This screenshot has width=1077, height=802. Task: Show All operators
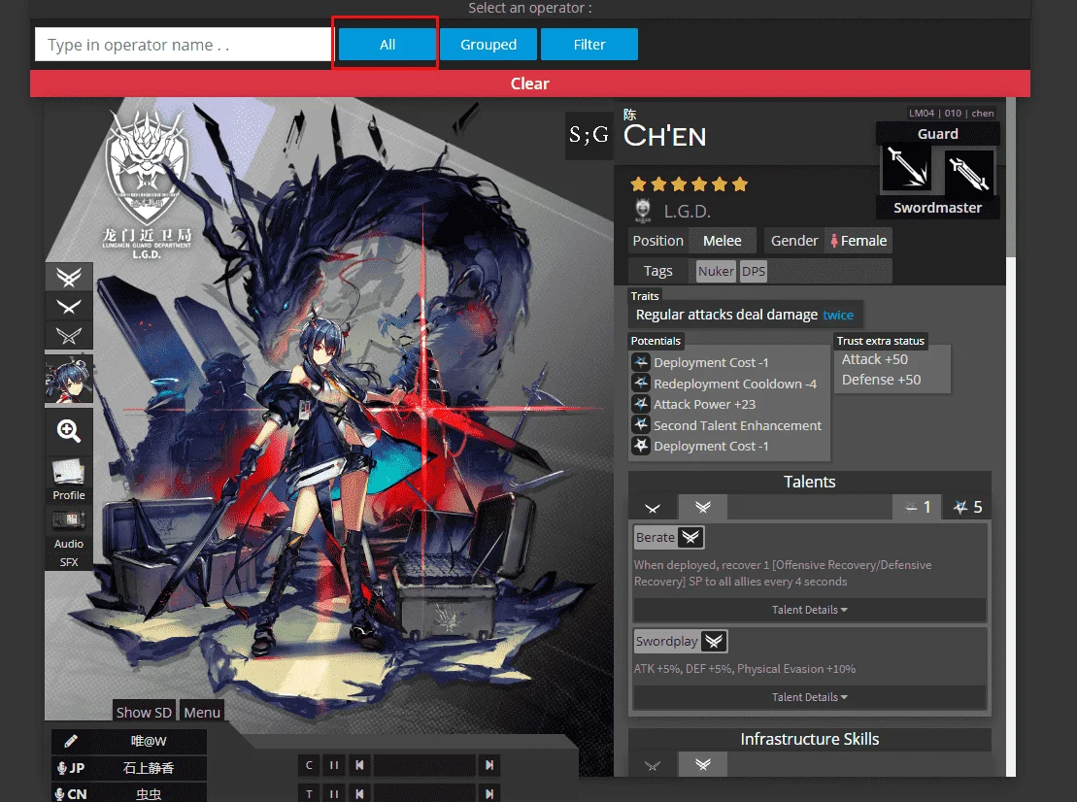(387, 45)
